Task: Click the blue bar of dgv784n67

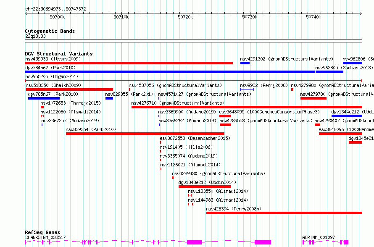Action: click(x=170, y=72)
